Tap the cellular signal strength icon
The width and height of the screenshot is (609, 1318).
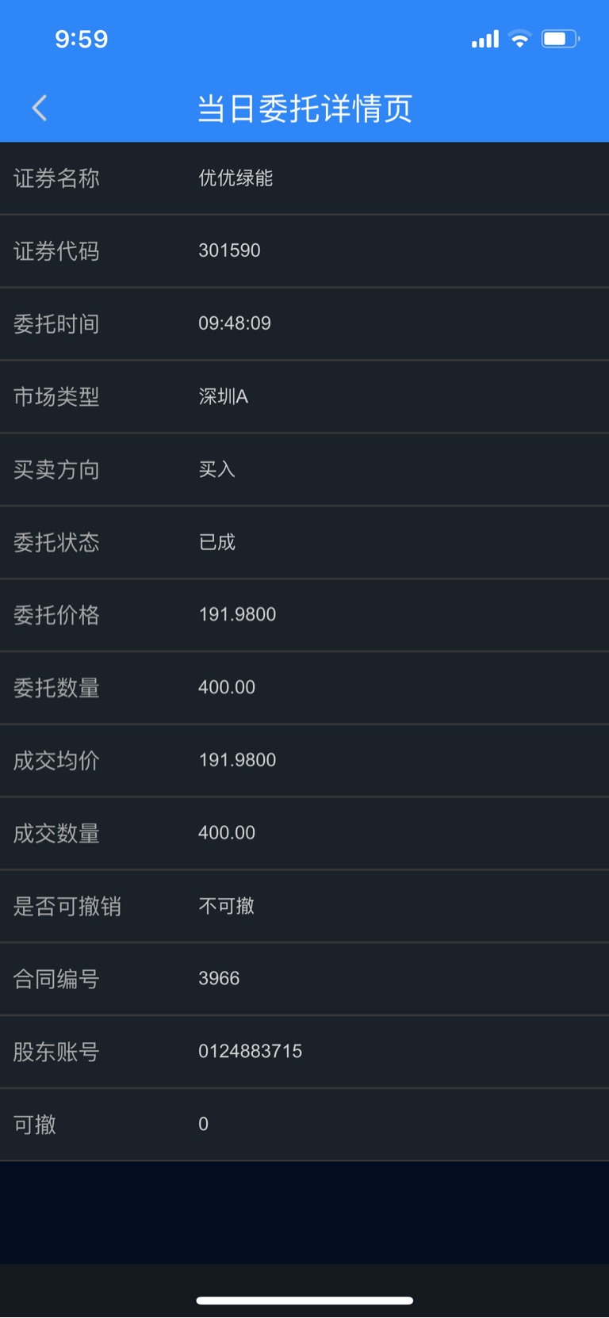(485, 39)
